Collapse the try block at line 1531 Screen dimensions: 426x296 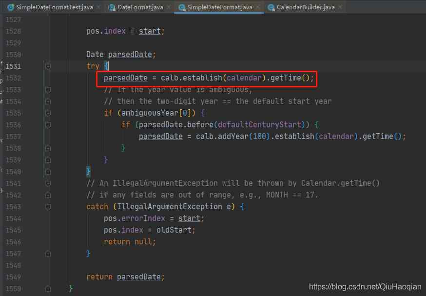pyautogui.click(x=48, y=66)
